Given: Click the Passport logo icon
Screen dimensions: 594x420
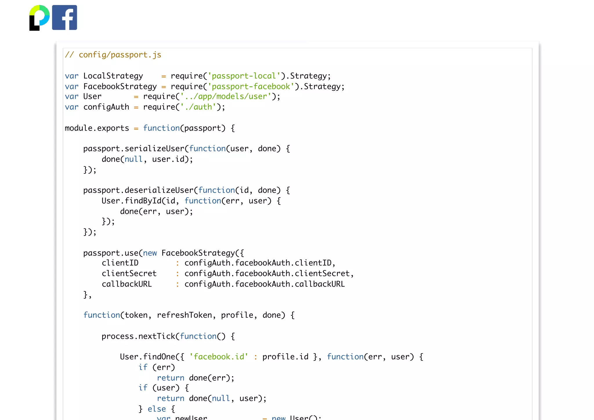Looking at the screenshot, I should click(x=39, y=18).
